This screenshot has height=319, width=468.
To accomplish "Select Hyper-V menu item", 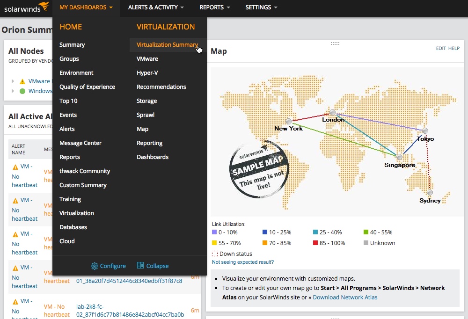I will [x=147, y=73].
